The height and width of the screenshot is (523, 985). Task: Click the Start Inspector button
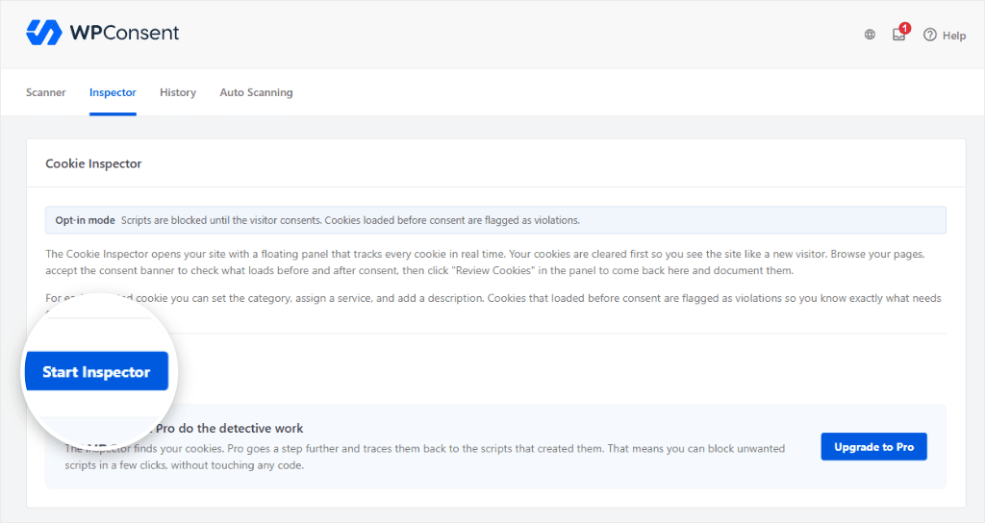[97, 372]
